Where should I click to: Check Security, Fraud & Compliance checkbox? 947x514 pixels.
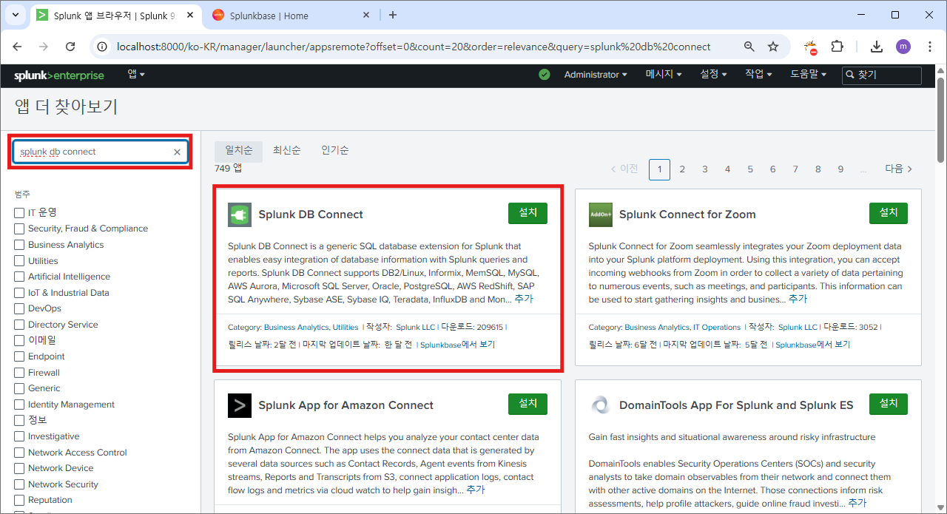coord(19,229)
